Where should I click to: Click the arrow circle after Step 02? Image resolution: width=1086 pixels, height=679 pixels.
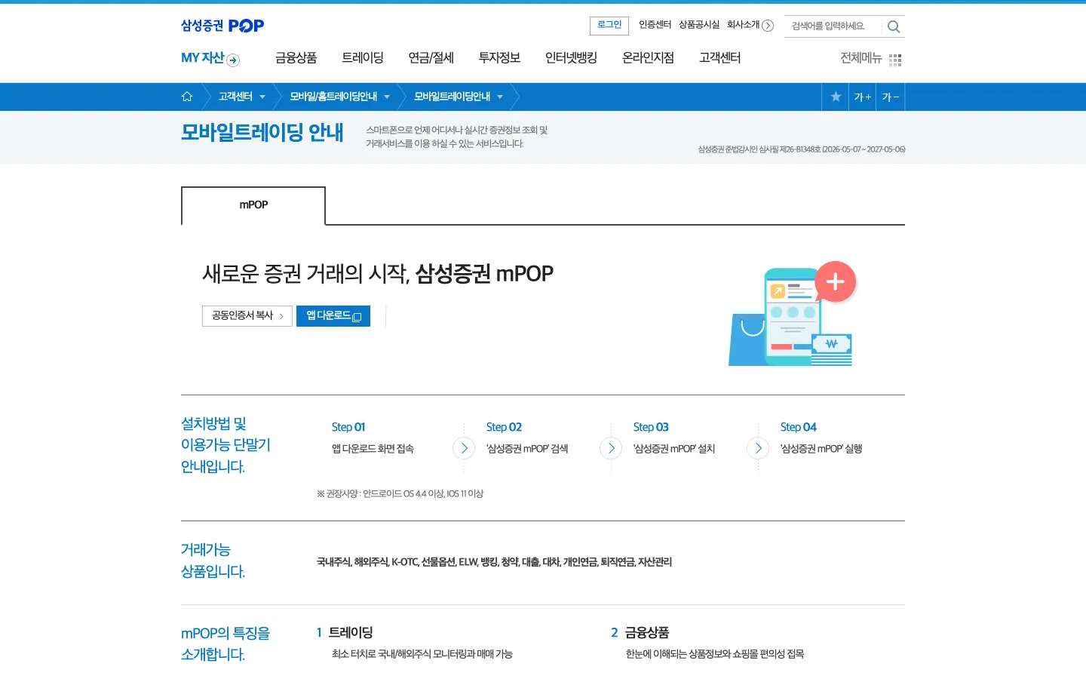611,448
